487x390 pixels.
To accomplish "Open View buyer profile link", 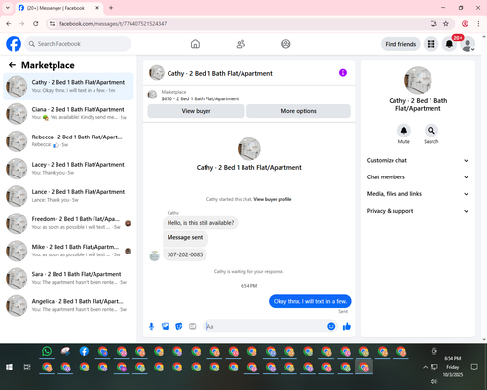I will [273, 199].
